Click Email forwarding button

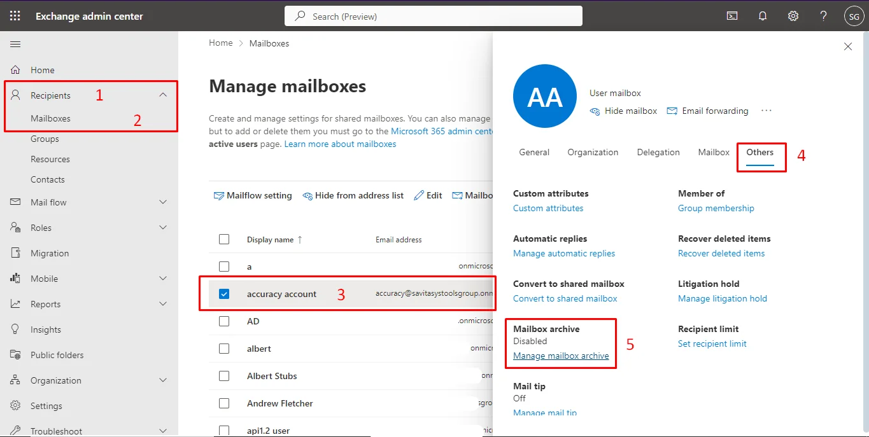[707, 111]
